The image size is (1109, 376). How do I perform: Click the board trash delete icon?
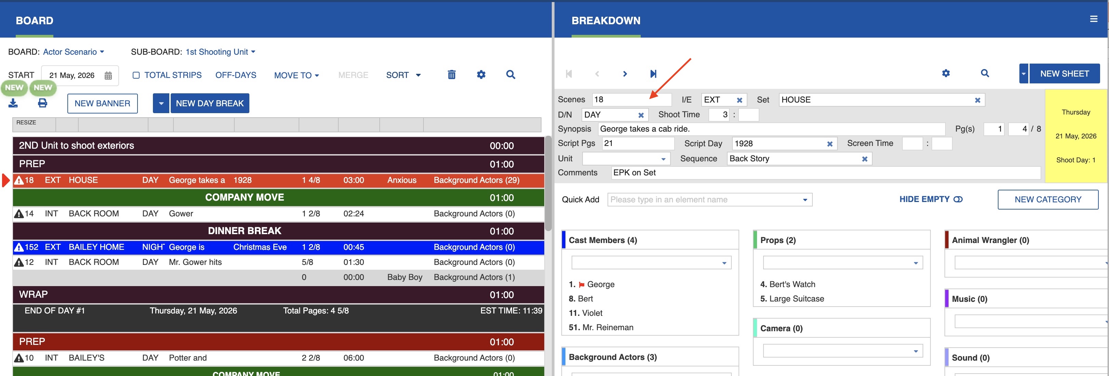click(x=451, y=75)
